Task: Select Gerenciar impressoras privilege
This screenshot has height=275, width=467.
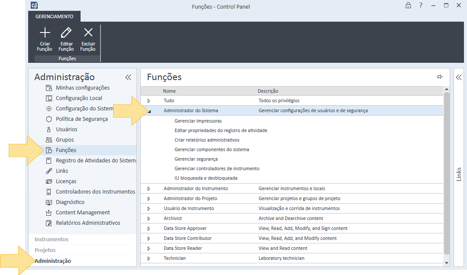Action: click(x=198, y=121)
